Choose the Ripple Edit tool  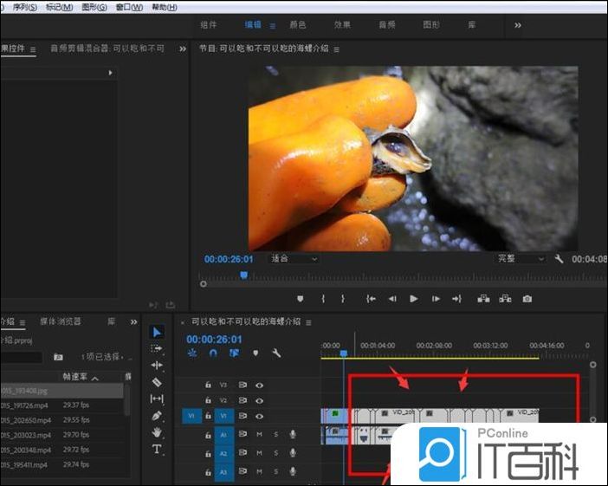(157, 365)
